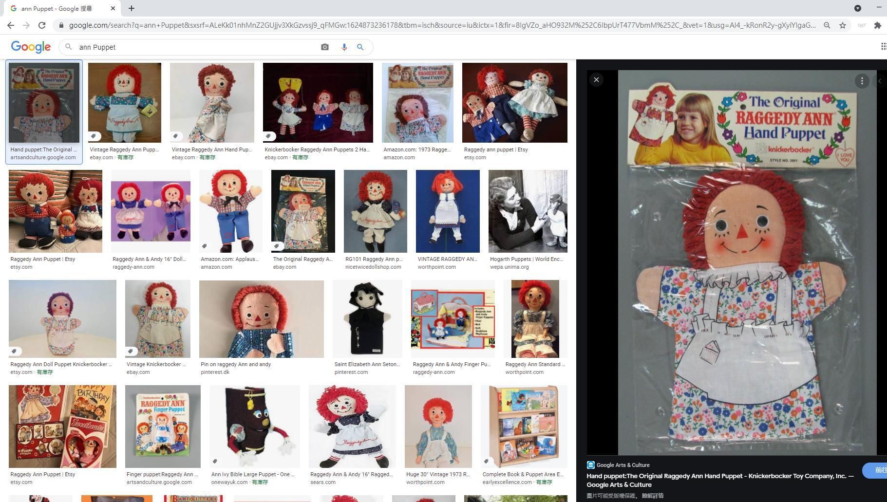Open a new browser tab

coord(132,8)
